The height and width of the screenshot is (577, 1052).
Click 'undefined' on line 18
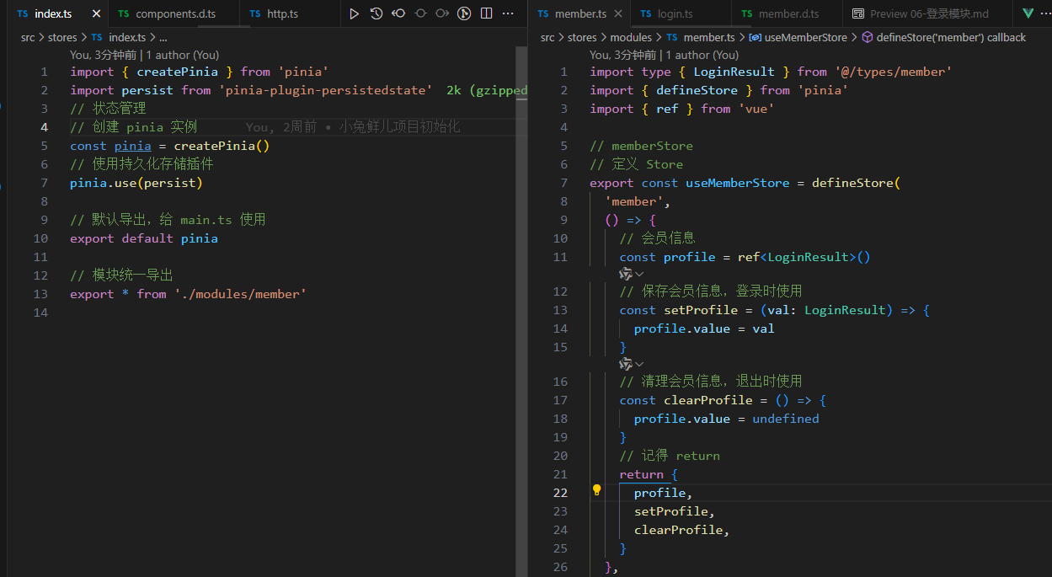point(786,419)
